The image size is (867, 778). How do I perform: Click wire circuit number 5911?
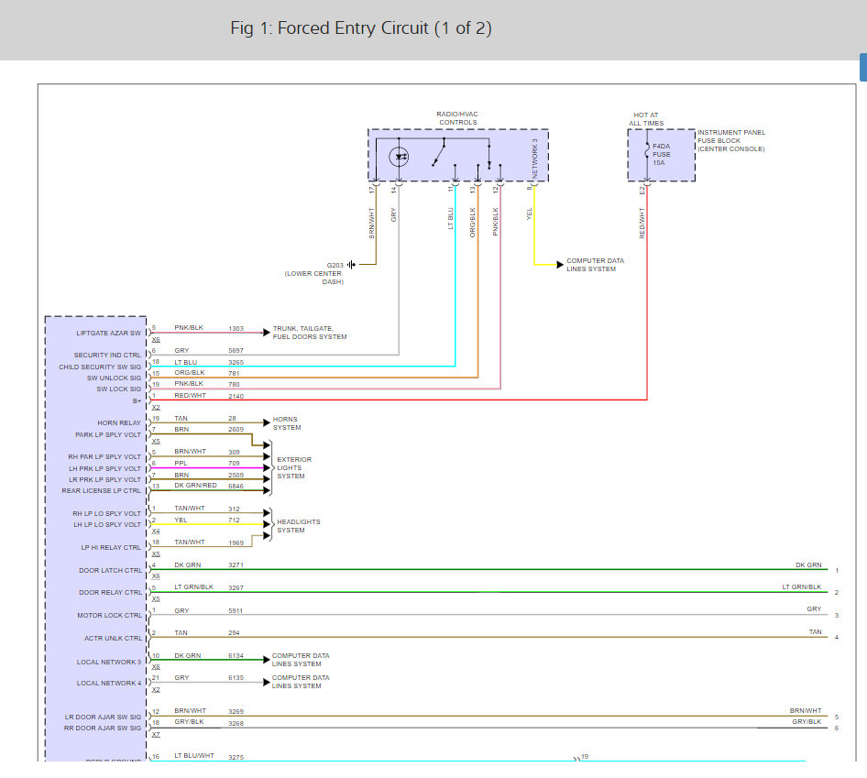[x=236, y=611]
